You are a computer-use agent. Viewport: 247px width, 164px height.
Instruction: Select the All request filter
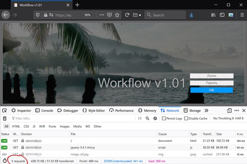click(x=7, y=126)
